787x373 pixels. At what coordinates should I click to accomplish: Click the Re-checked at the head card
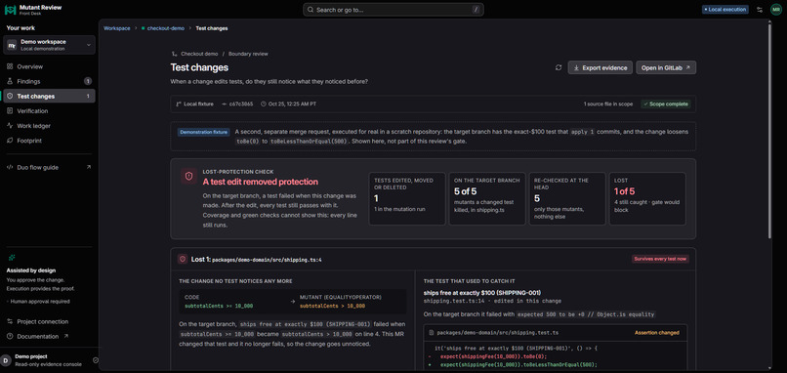567,199
